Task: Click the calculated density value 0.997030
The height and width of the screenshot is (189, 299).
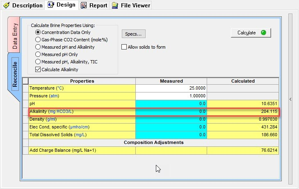Action: click(268, 119)
